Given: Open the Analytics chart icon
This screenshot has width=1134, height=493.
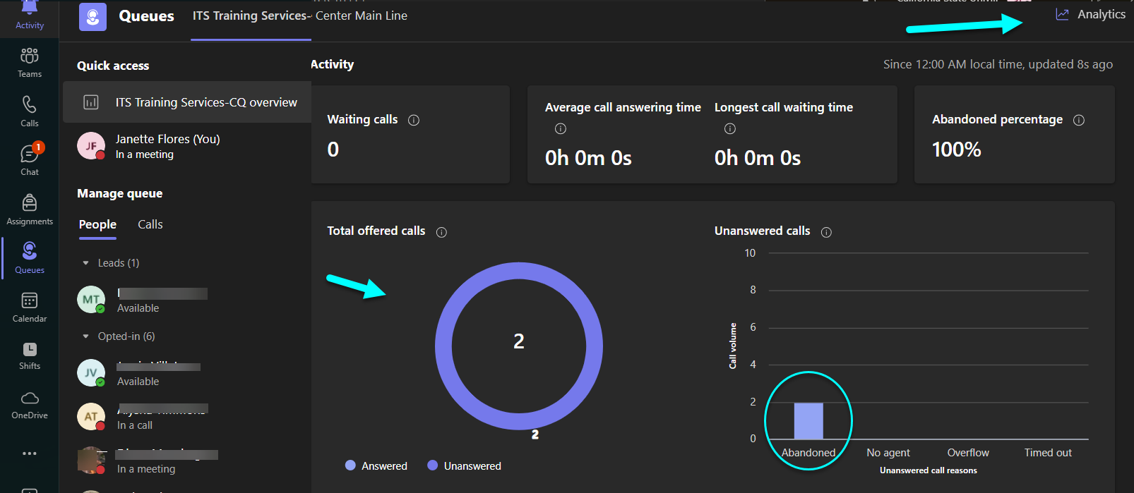Looking at the screenshot, I should [1062, 14].
